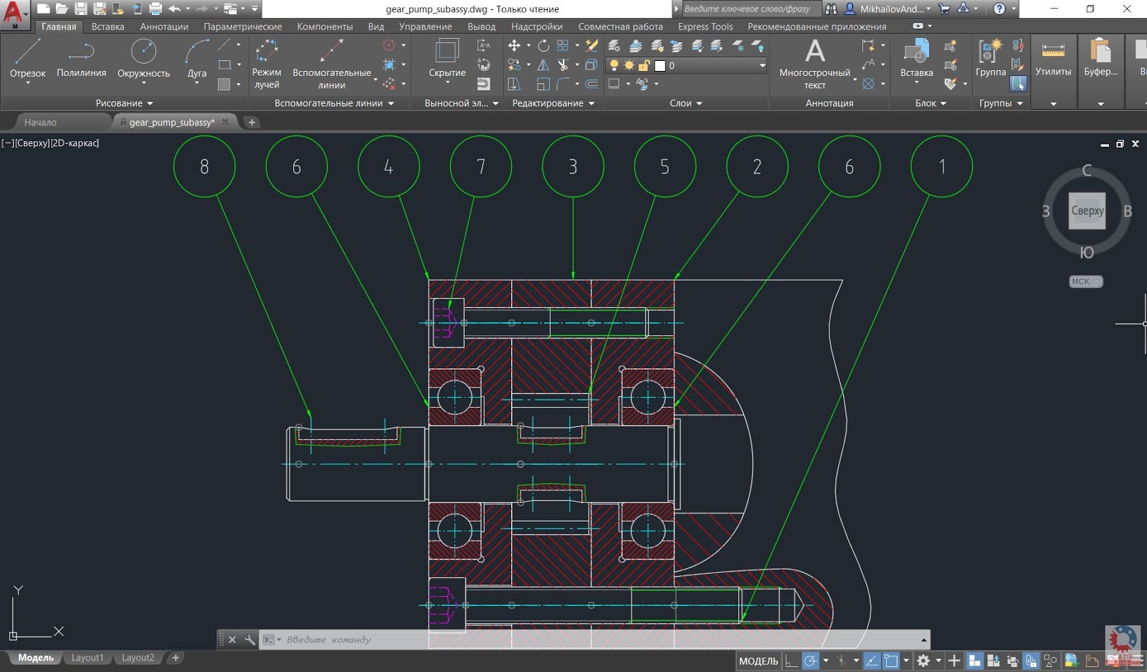1147x672 pixels.
Task: Click the undo arrow in quick access toolbar
Action: [x=174, y=9]
